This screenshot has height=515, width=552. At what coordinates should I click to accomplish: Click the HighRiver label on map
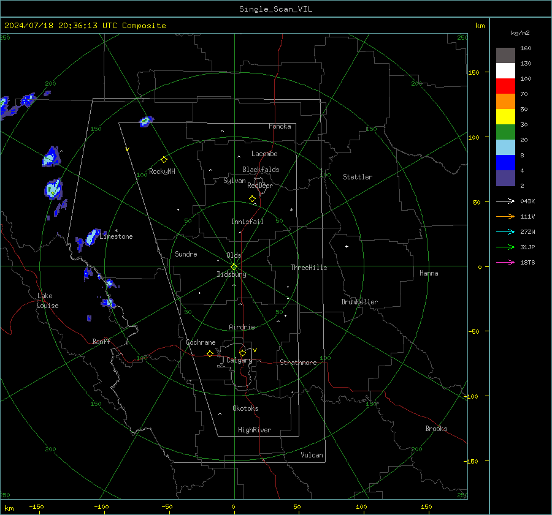[255, 430]
